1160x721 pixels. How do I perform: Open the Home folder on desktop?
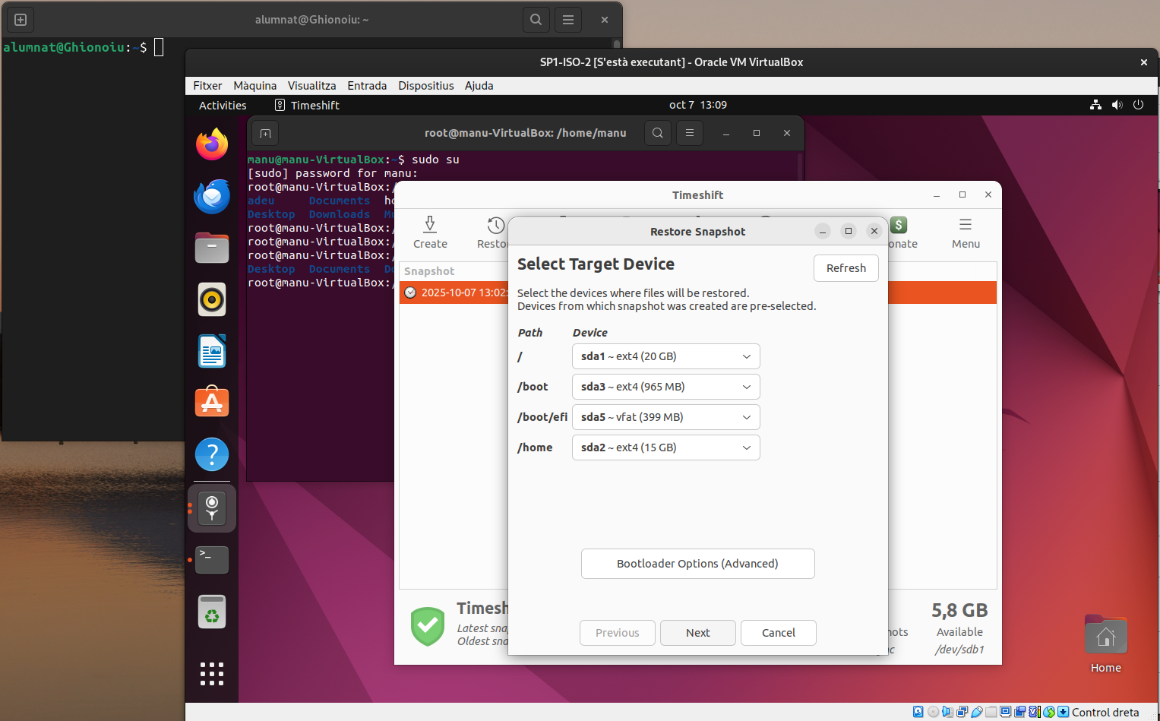coord(1105,638)
